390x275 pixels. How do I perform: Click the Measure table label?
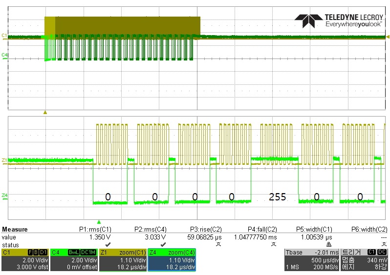click(x=15, y=229)
